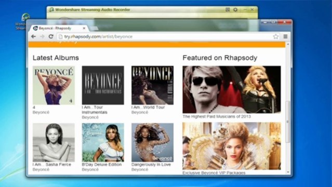
Task: Click the '4' album title link
Action: click(x=34, y=108)
